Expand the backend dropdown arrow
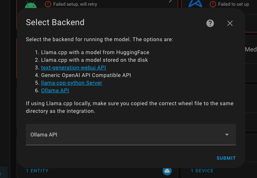The image size is (257, 178). click(227, 135)
